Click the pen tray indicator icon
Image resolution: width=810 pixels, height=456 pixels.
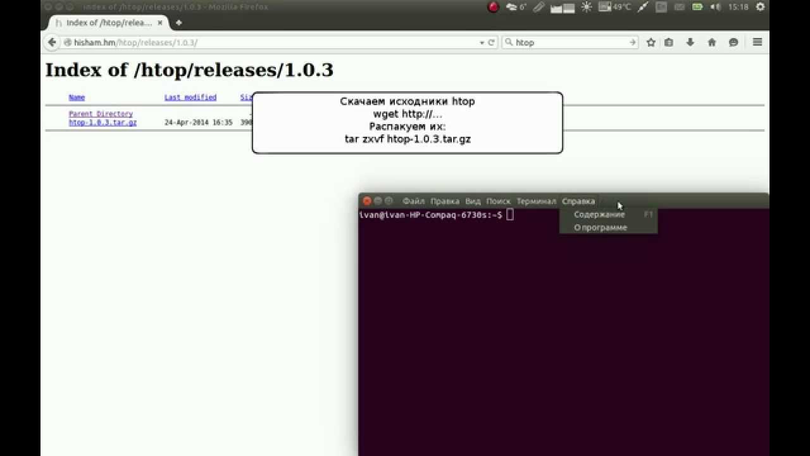pyautogui.click(x=539, y=7)
